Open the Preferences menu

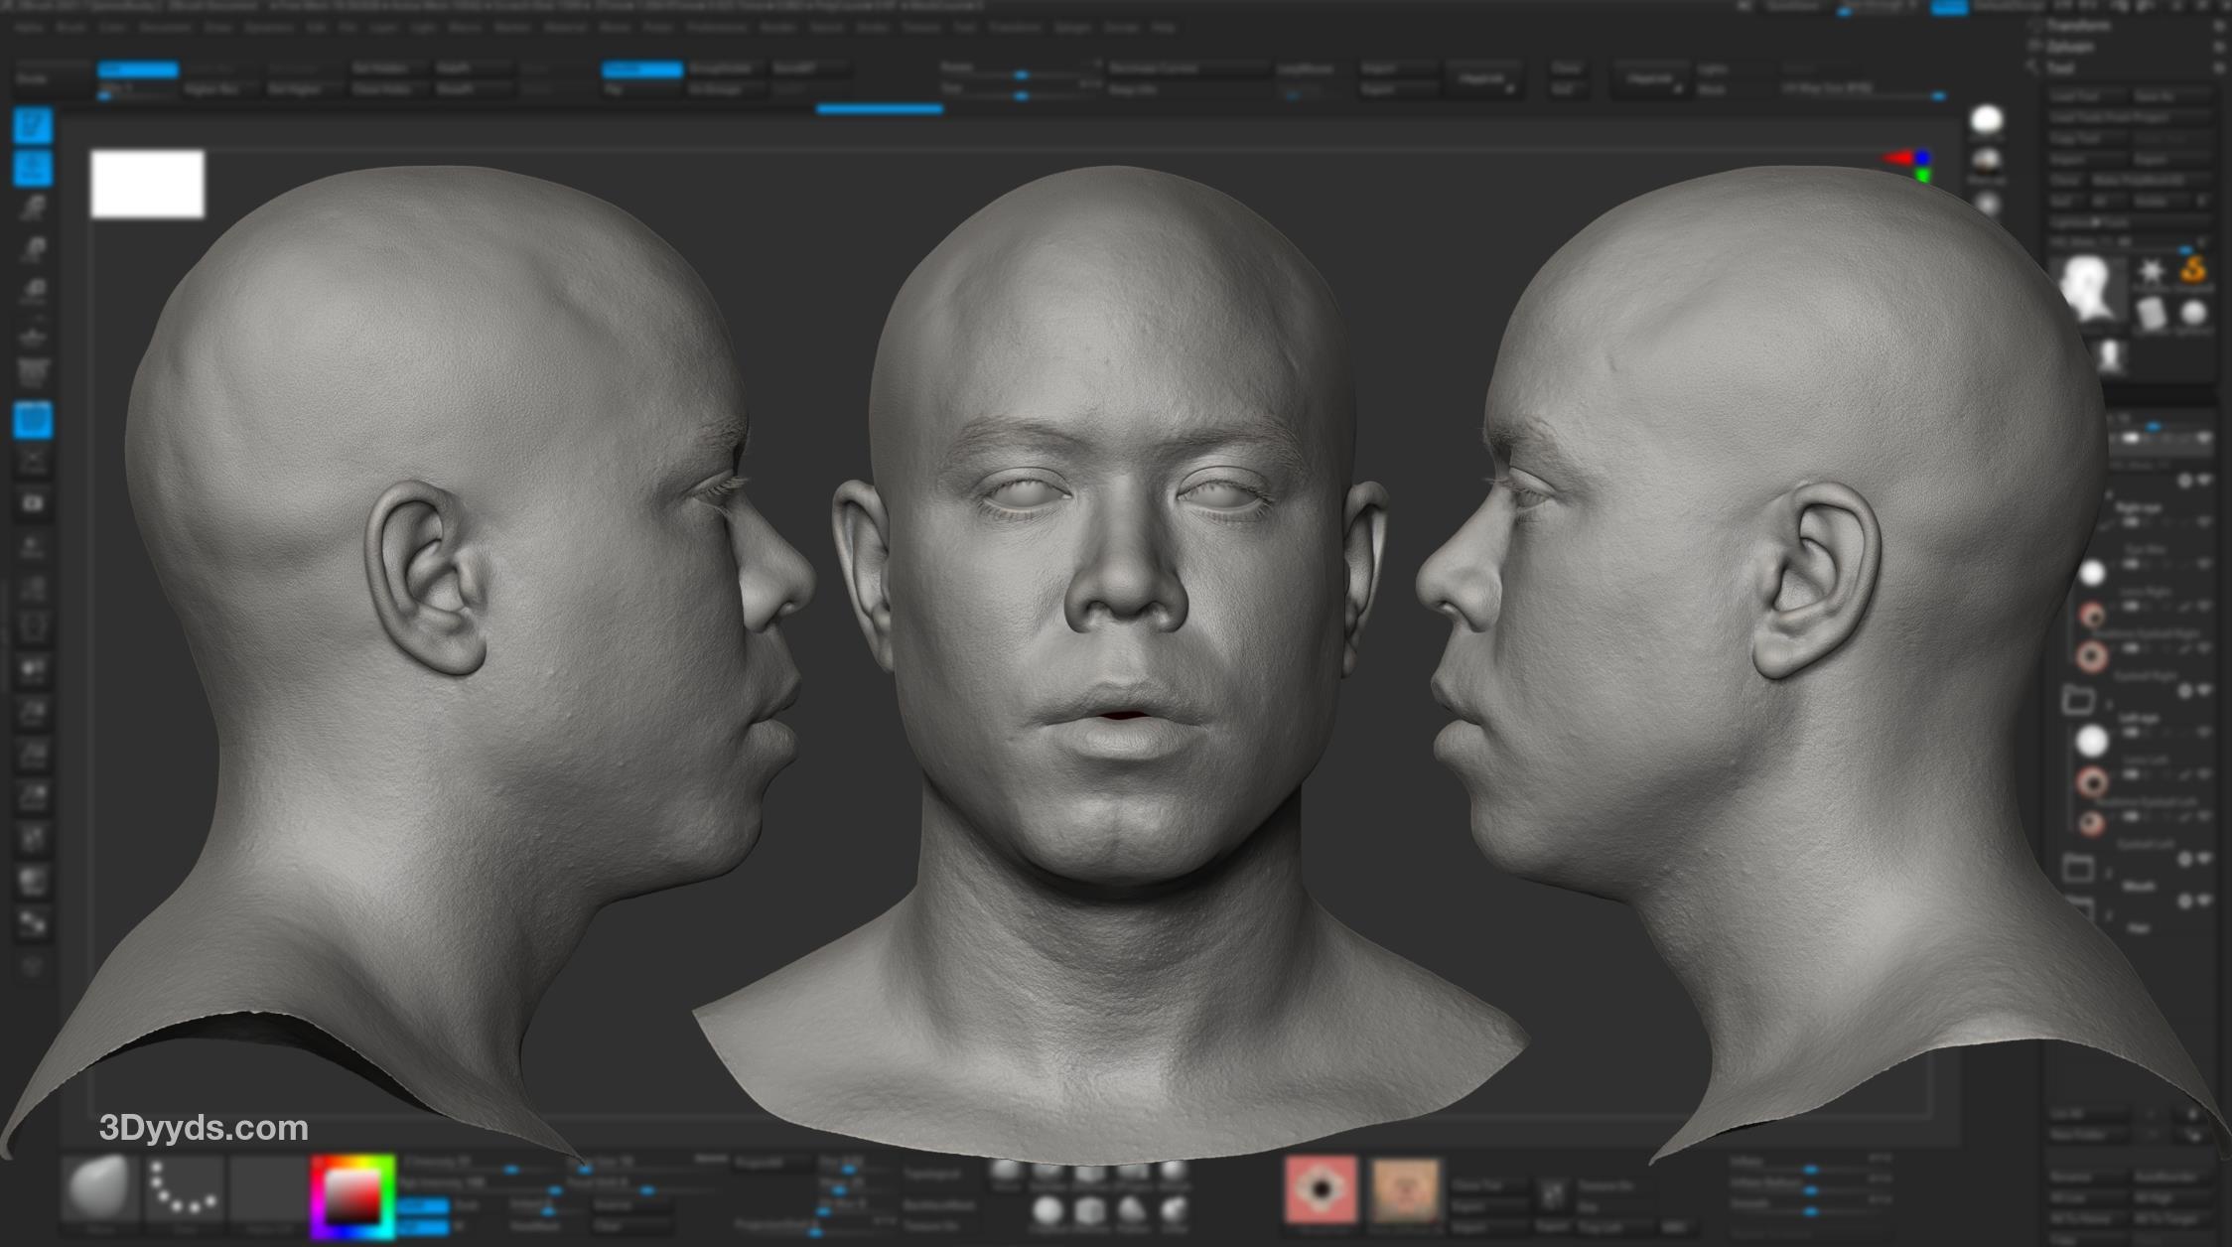[x=718, y=28]
